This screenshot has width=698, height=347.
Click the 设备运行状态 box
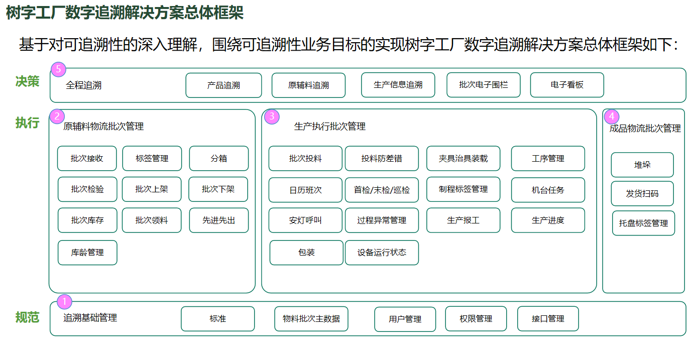tap(382, 252)
